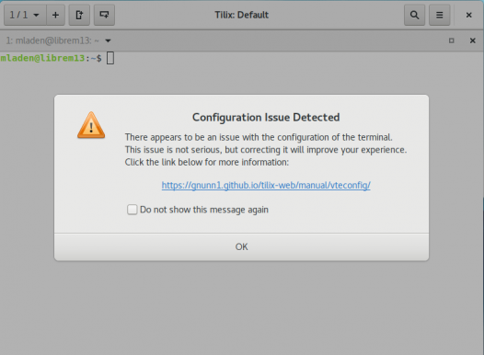Open the 1 / 1 session switcher
Image resolution: width=484 pixels, height=355 pixels.
[x=25, y=15]
